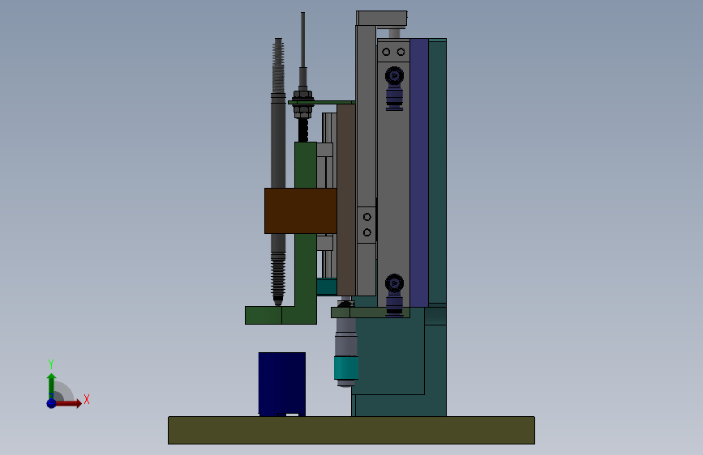Click the blue Z axis ball of triad
703x455 pixels.
tap(52, 403)
